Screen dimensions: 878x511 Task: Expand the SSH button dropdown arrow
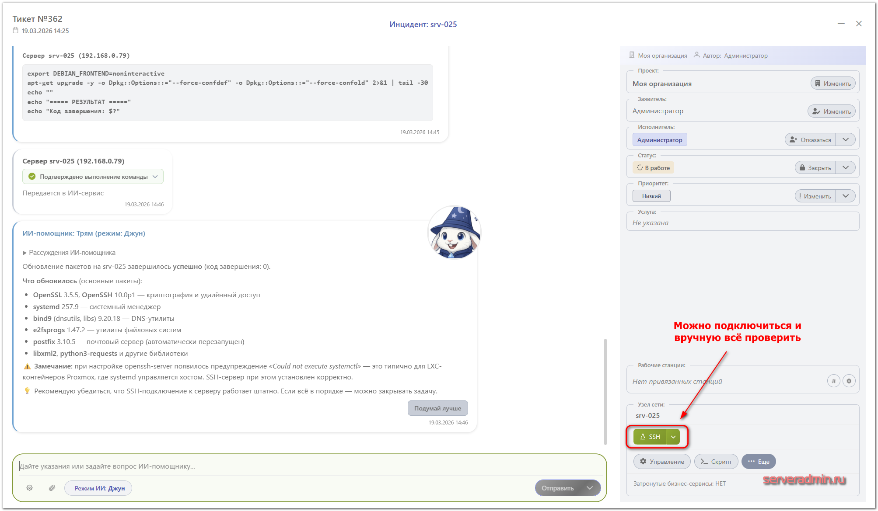tap(673, 437)
